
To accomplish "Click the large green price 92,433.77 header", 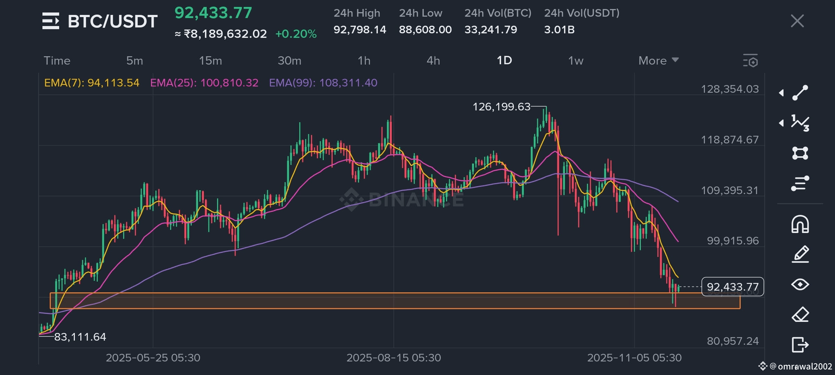I will click(213, 13).
